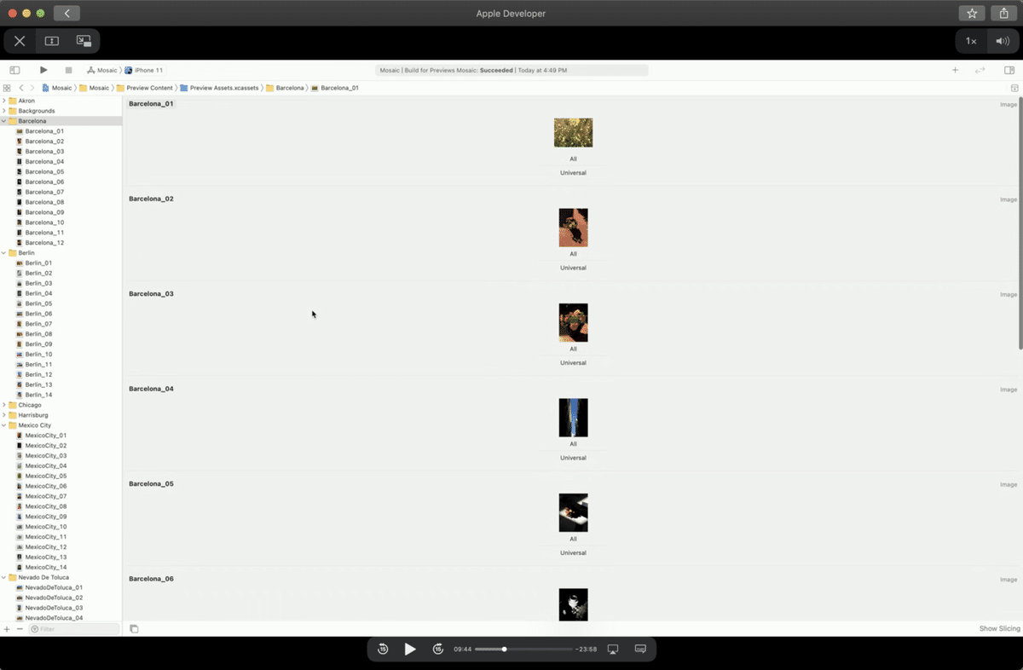This screenshot has width=1023, height=670.
Task: Add a new asset with plus button
Action: click(x=7, y=629)
